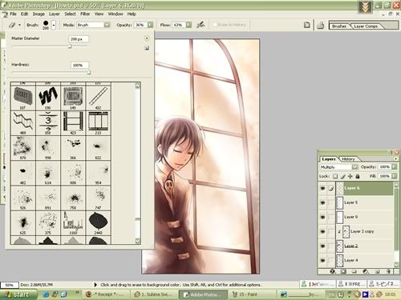Select the scribble zigzag brush 190
The height and width of the screenshot is (300, 401).
[48, 97]
